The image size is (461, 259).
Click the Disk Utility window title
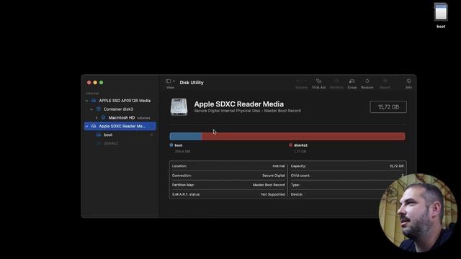pos(192,83)
